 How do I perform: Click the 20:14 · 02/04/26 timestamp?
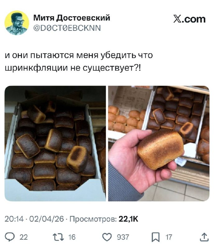click(x=34, y=219)
